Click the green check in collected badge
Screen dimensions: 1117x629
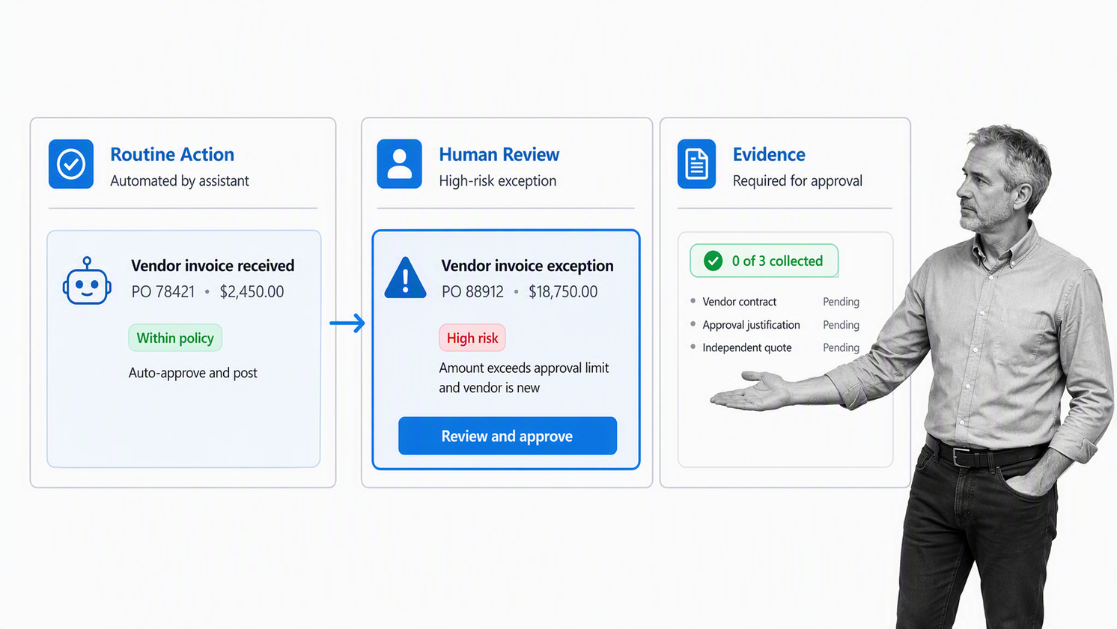tap(713, 261)
